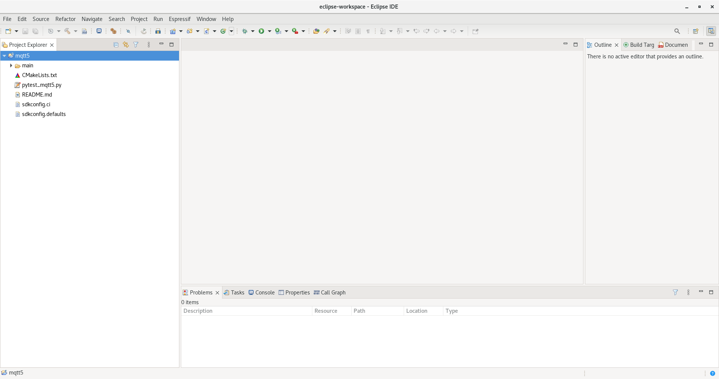The width and height of the screenshot is (719, 379).
Task: Click the Build hammer icon
Action: click(67, 31)
